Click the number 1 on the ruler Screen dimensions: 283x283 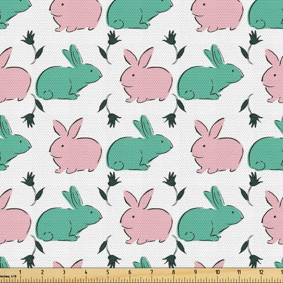[x=20, y=272]
